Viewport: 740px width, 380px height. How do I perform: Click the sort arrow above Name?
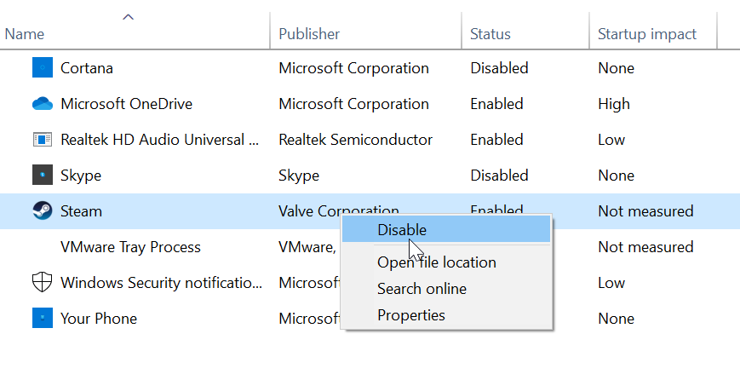point(128,17)
